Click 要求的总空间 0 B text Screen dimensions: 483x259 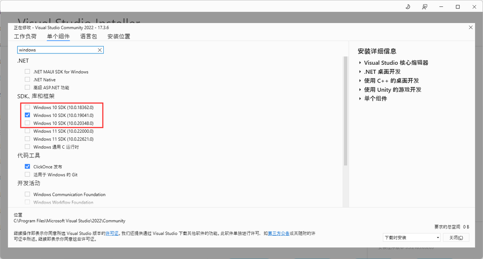(451, 227)
